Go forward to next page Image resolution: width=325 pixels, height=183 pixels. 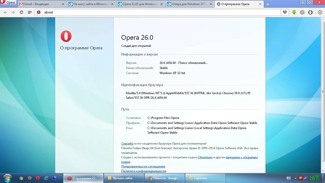pos(13,12)
